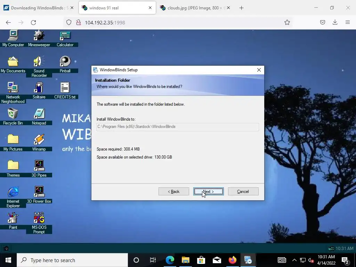Open the My Computer desktop icon
356x267 pixels.
[x=13, y=38]
